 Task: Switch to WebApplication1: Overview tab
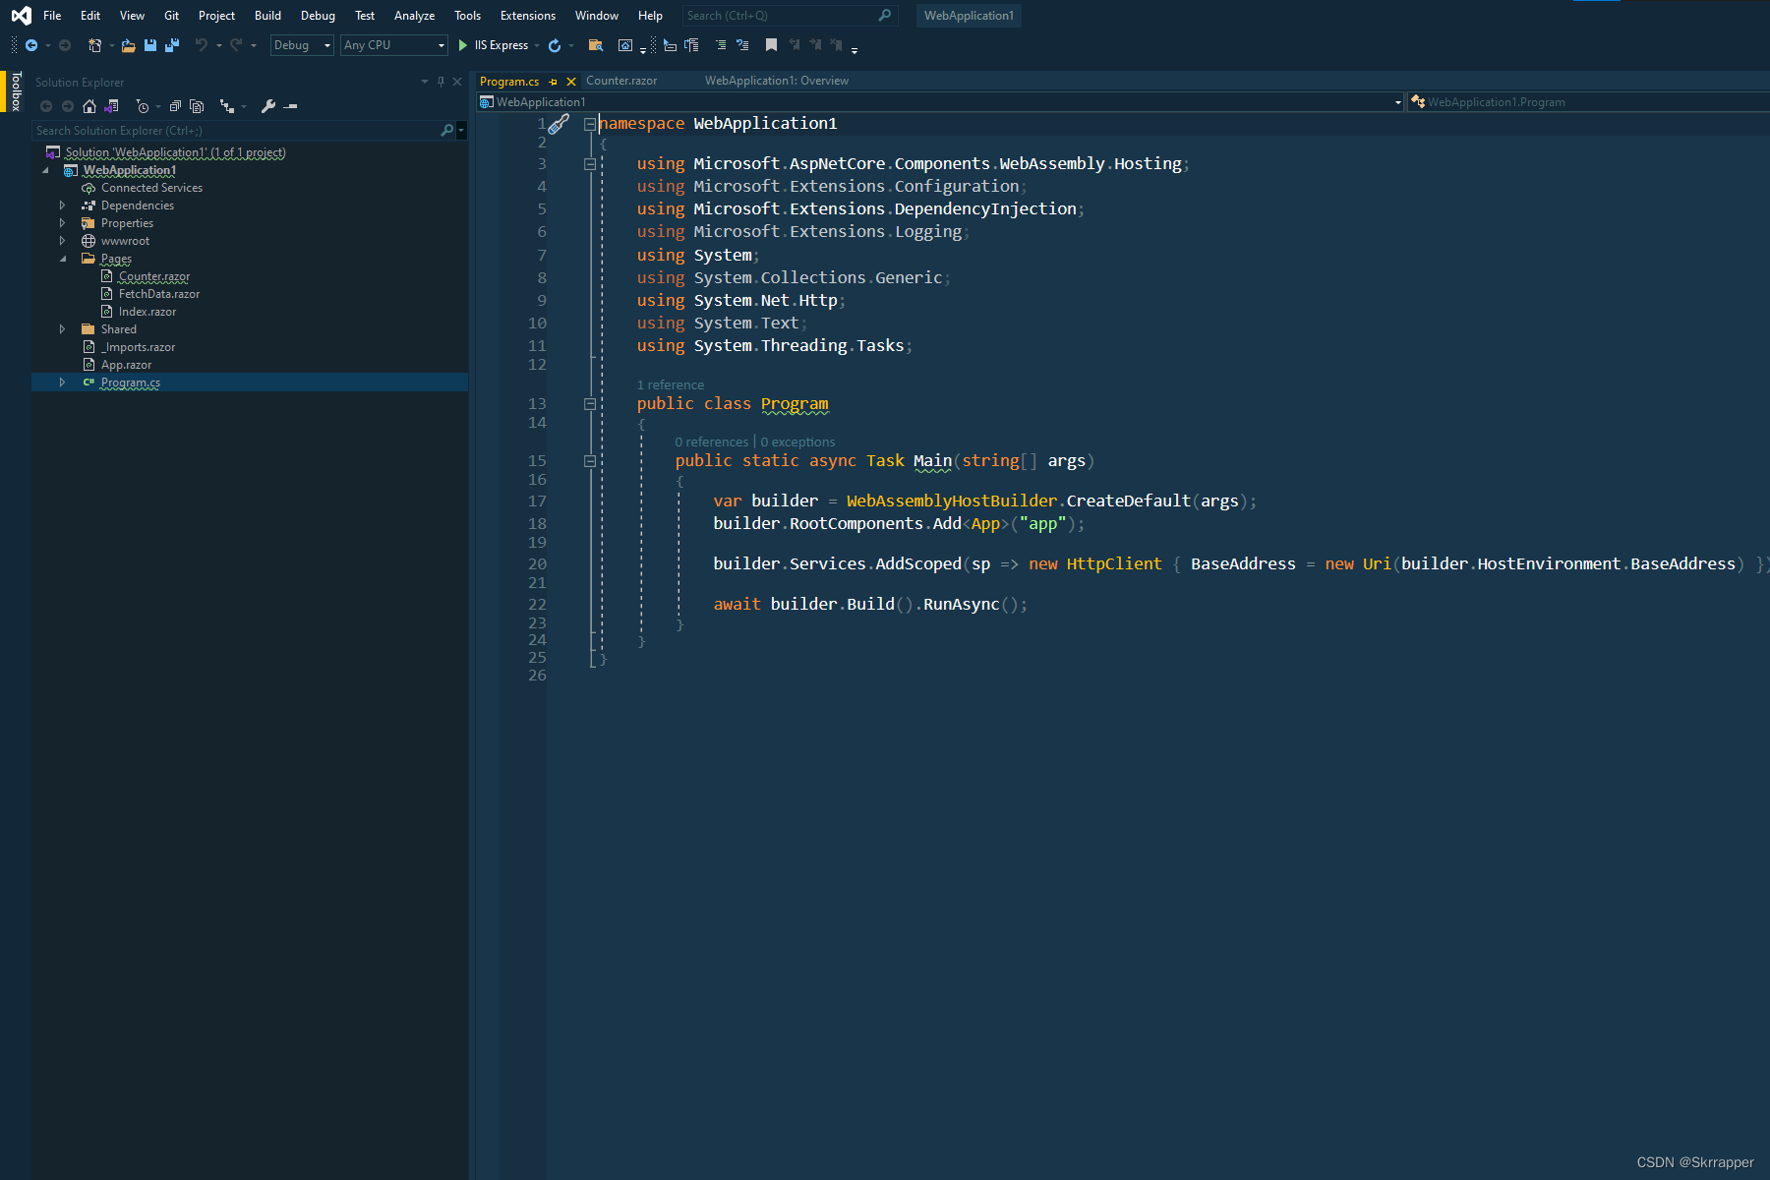[776, 81]
